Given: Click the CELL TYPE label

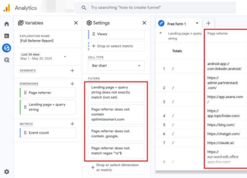Looking at the screenshot, I should pyautogui.click(x=96, y=57).
